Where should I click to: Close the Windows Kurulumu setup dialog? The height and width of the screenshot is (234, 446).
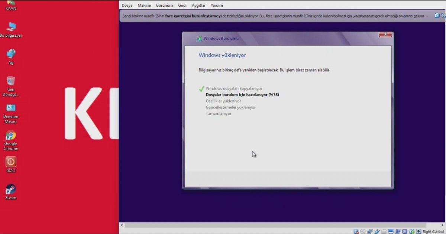[x=385, y=34]
